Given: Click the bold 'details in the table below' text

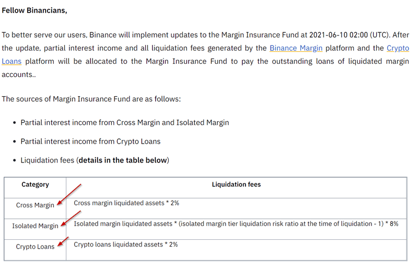Looking at the screenshot, I should [123, 160].
